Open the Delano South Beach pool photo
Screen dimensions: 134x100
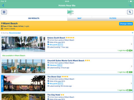click(x=23, y=44)
